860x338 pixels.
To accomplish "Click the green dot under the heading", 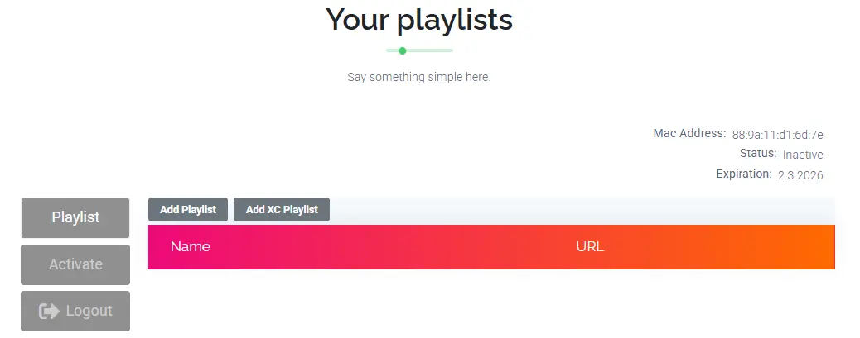I will point(402,50).
